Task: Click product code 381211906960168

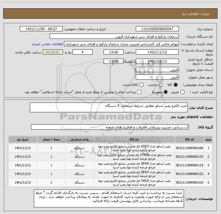Action: [x=189, y=148]
